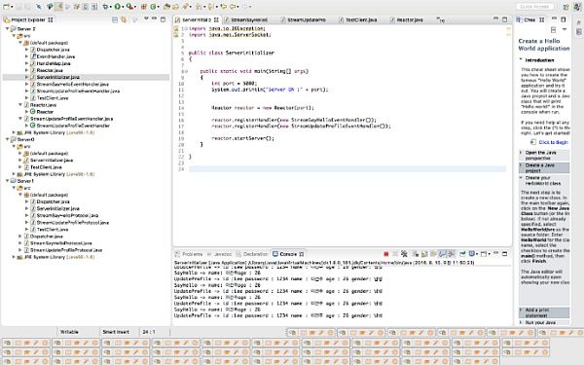Screen dimensions: 584x365
Task: Collapse "Create your HelloWorld class" step
Action: point(521,178)
